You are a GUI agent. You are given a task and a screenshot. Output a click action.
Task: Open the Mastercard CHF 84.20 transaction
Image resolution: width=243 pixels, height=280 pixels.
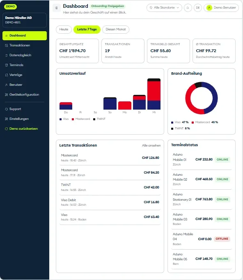point(110,173)
